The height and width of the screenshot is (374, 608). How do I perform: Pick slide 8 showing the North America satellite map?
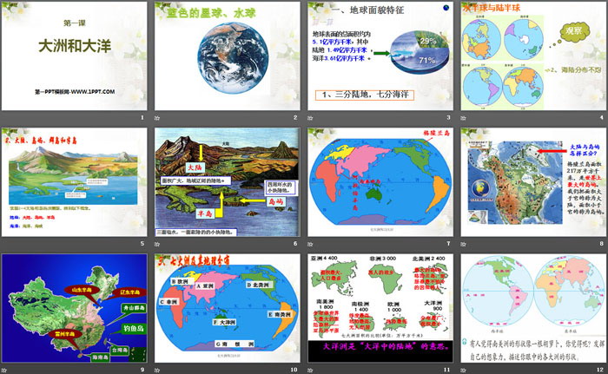(534, 181)
